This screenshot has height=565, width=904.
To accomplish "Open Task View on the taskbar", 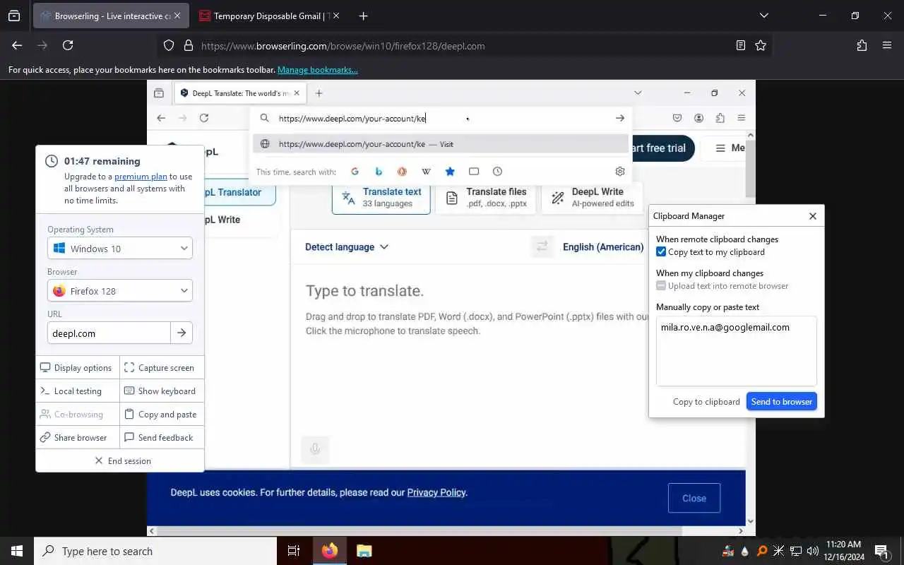I will pos(294,551).
